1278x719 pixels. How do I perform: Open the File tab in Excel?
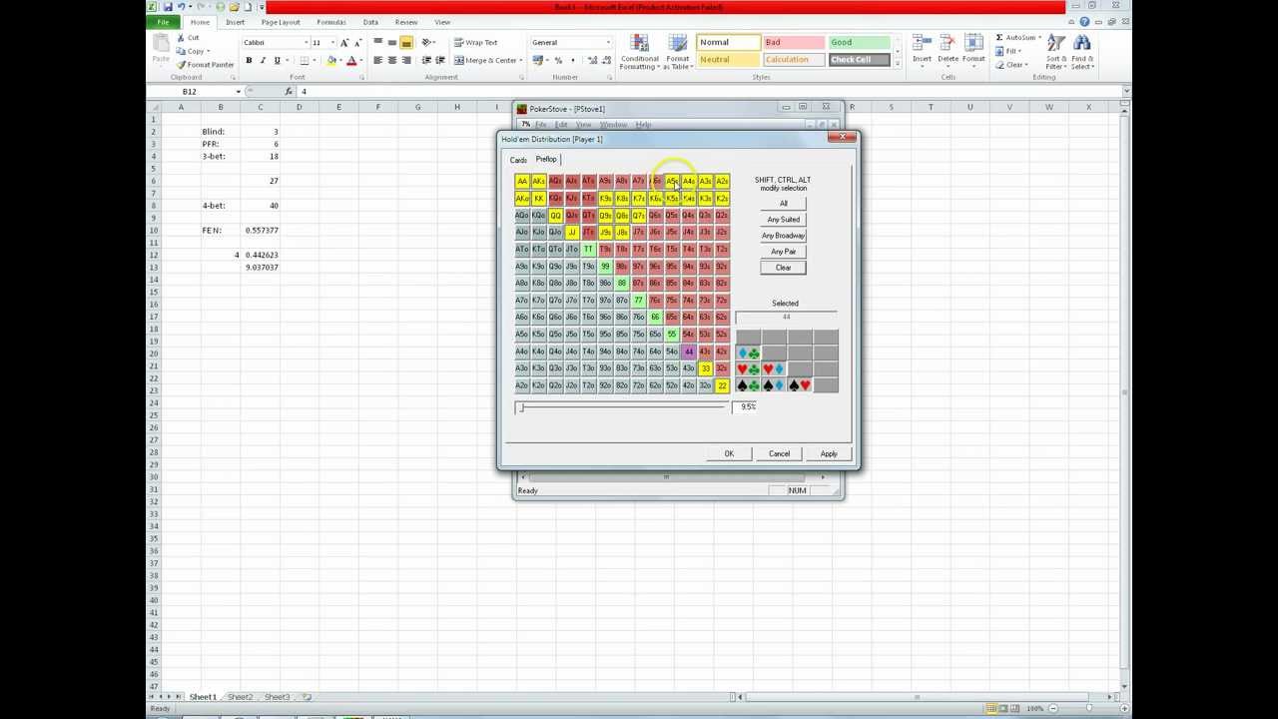coord(163,22)
